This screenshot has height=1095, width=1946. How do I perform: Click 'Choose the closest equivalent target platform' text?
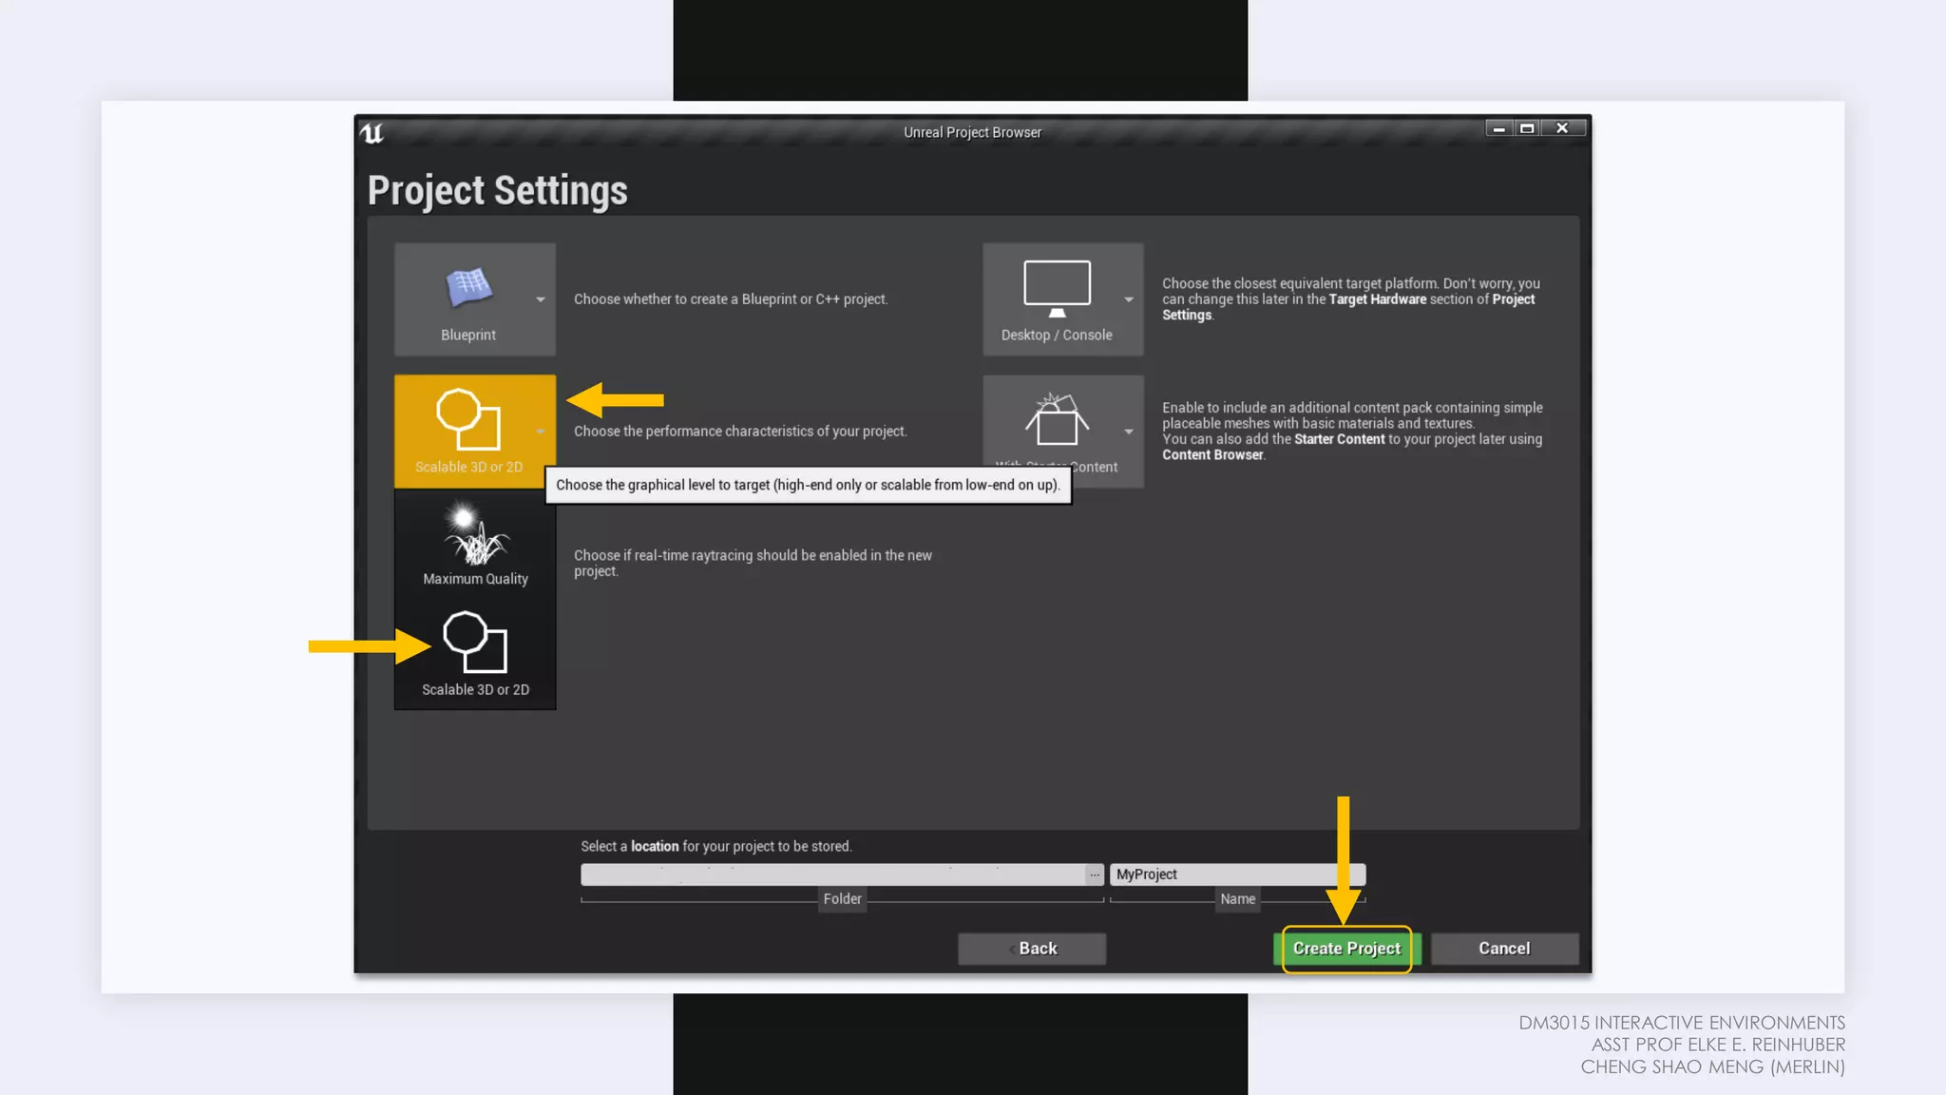[1300, 283]
